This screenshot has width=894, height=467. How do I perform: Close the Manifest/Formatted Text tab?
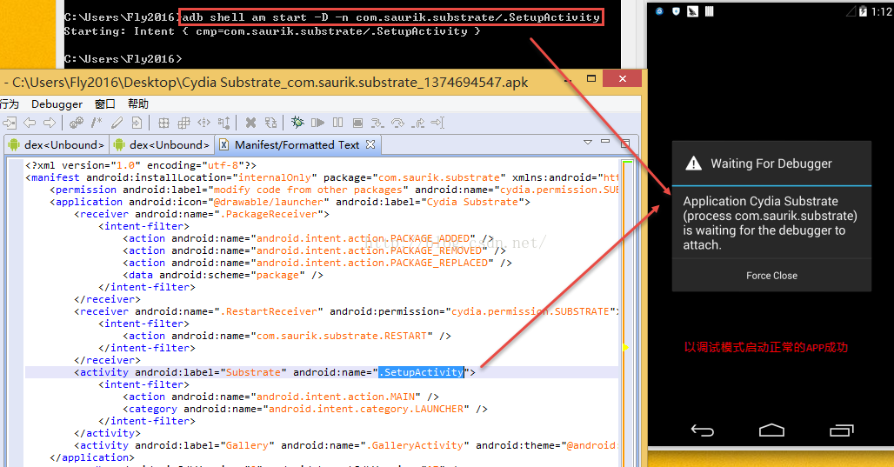370,144
